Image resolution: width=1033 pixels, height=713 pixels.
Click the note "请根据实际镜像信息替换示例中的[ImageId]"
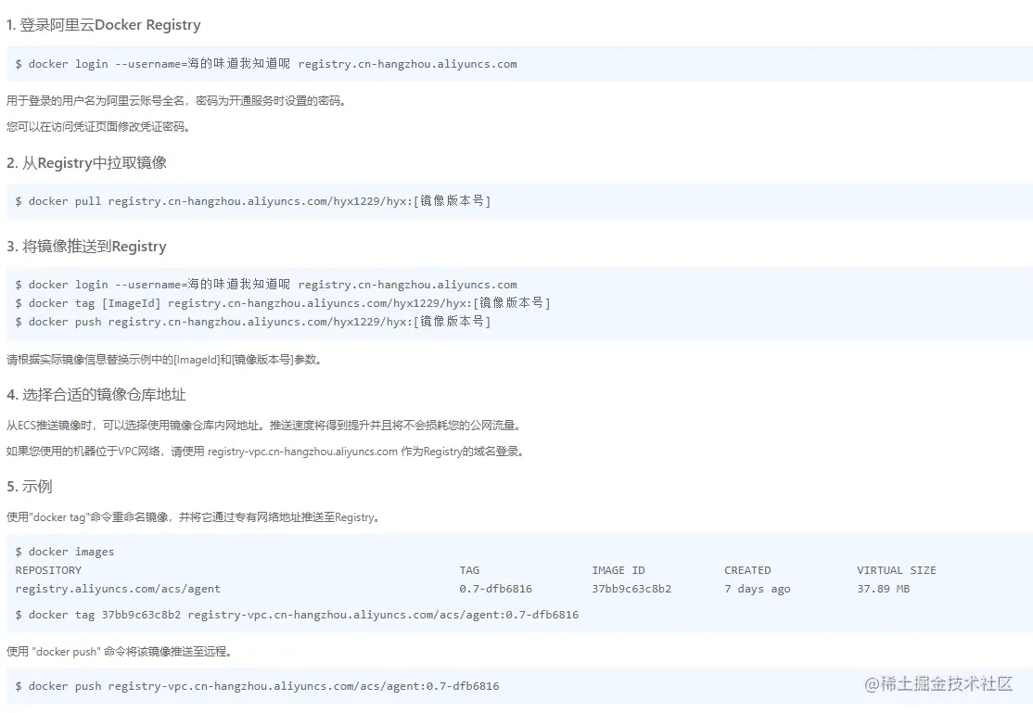(112, 360)
